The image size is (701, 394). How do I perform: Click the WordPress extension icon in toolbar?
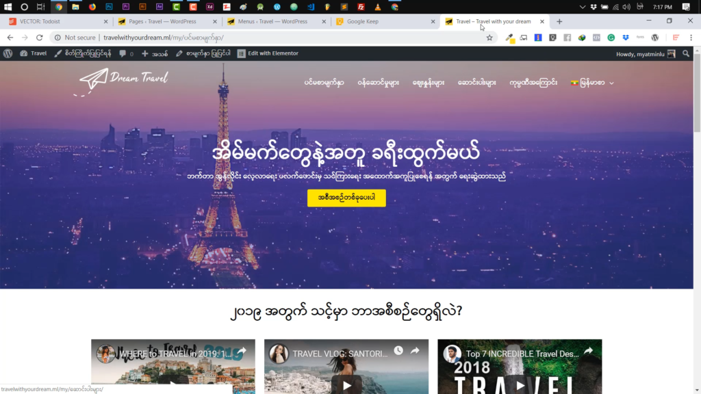click(655, 38)
